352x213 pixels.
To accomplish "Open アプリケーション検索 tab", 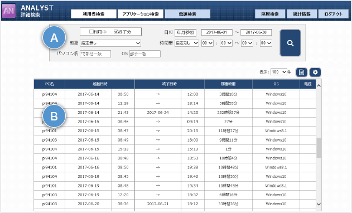I will click(141, 14).
